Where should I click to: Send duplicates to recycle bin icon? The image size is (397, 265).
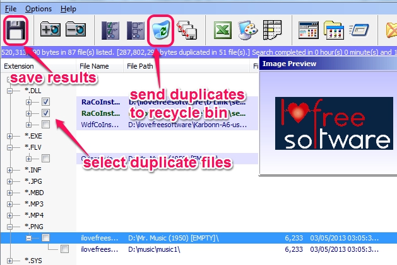[161, 30]
